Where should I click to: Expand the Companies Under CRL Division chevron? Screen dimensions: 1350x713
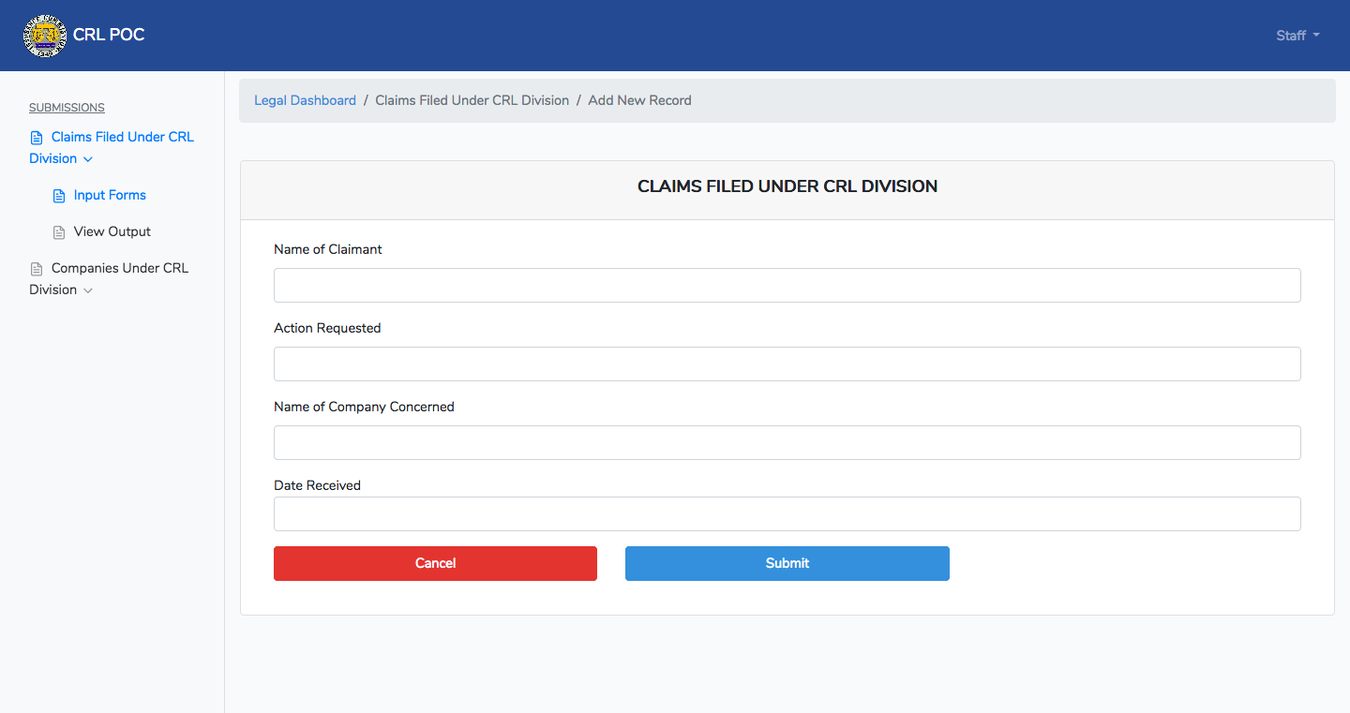click(88, 290)
